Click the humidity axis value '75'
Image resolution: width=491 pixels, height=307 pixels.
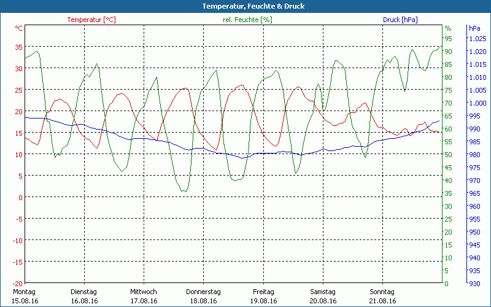449,90
